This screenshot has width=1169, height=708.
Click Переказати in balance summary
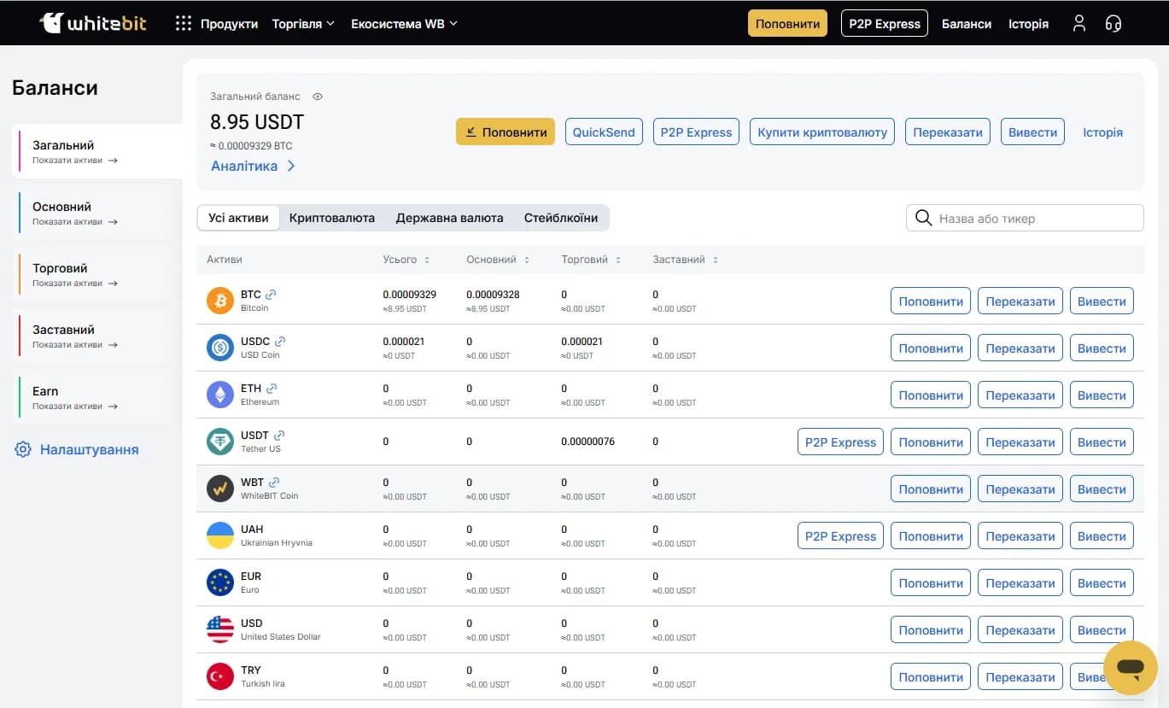pos(948,132)
